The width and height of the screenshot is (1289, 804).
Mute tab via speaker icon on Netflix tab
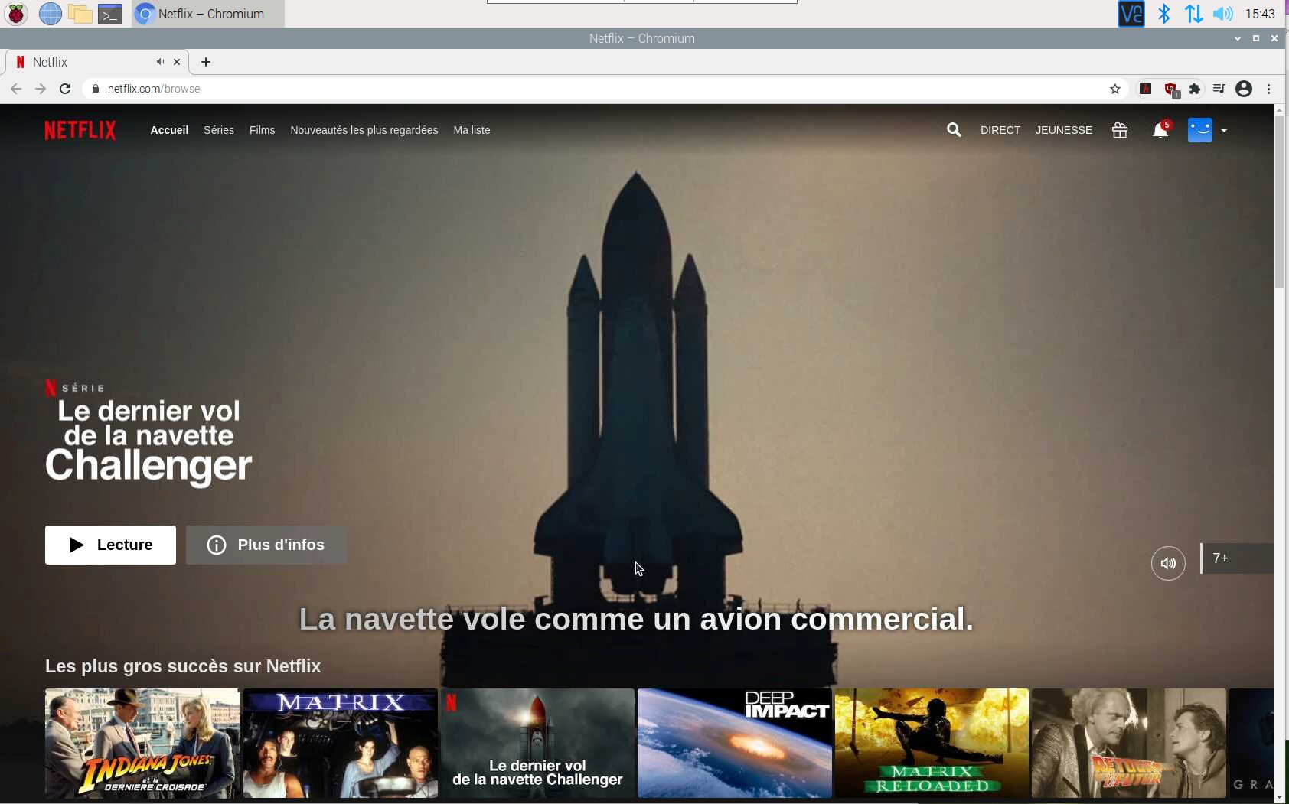point(160,62)
